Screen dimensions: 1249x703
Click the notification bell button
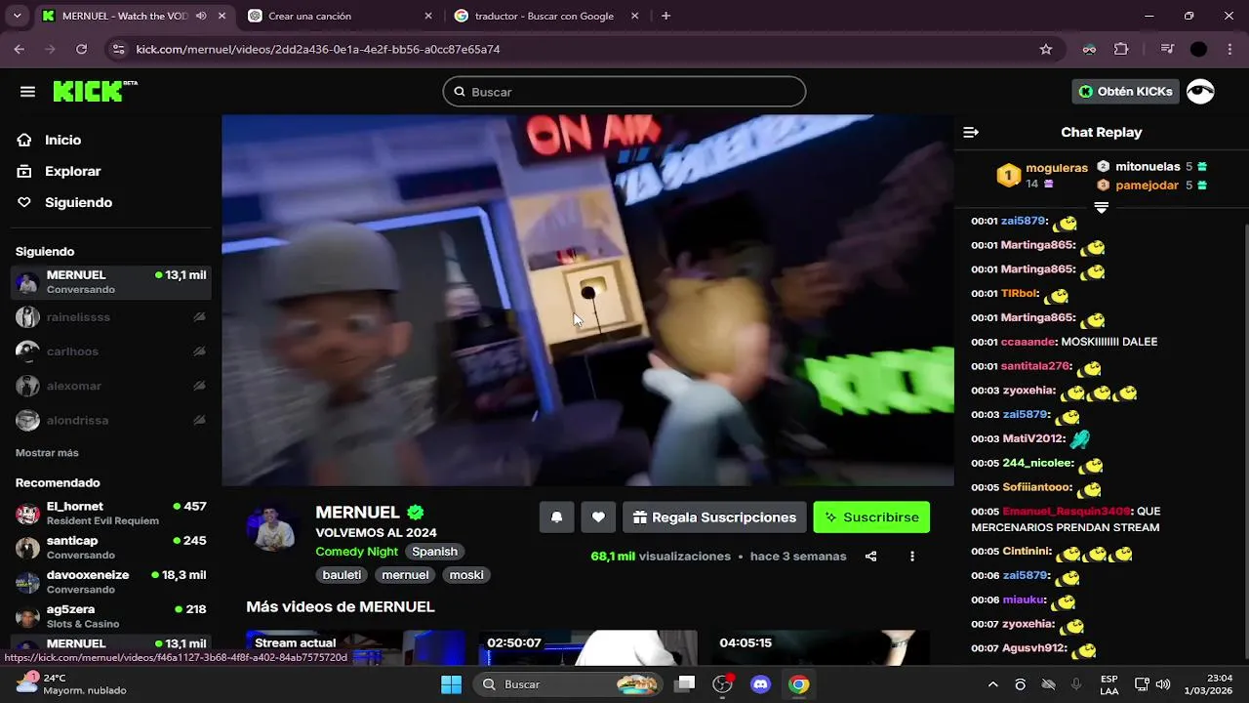pyautogui.click(x=556, y=517)
